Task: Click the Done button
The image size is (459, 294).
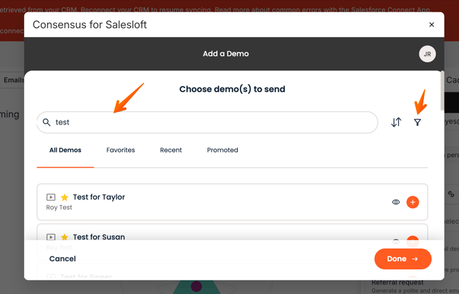Action: point(403,258)
